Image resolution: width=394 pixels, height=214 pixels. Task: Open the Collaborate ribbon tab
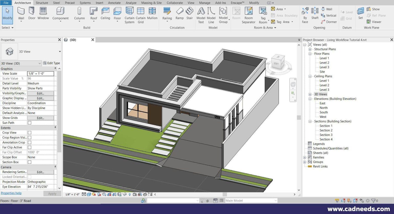click(175, 3)
